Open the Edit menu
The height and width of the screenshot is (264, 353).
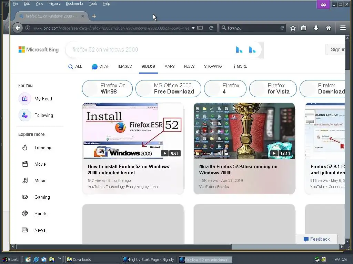pos(27,3)
